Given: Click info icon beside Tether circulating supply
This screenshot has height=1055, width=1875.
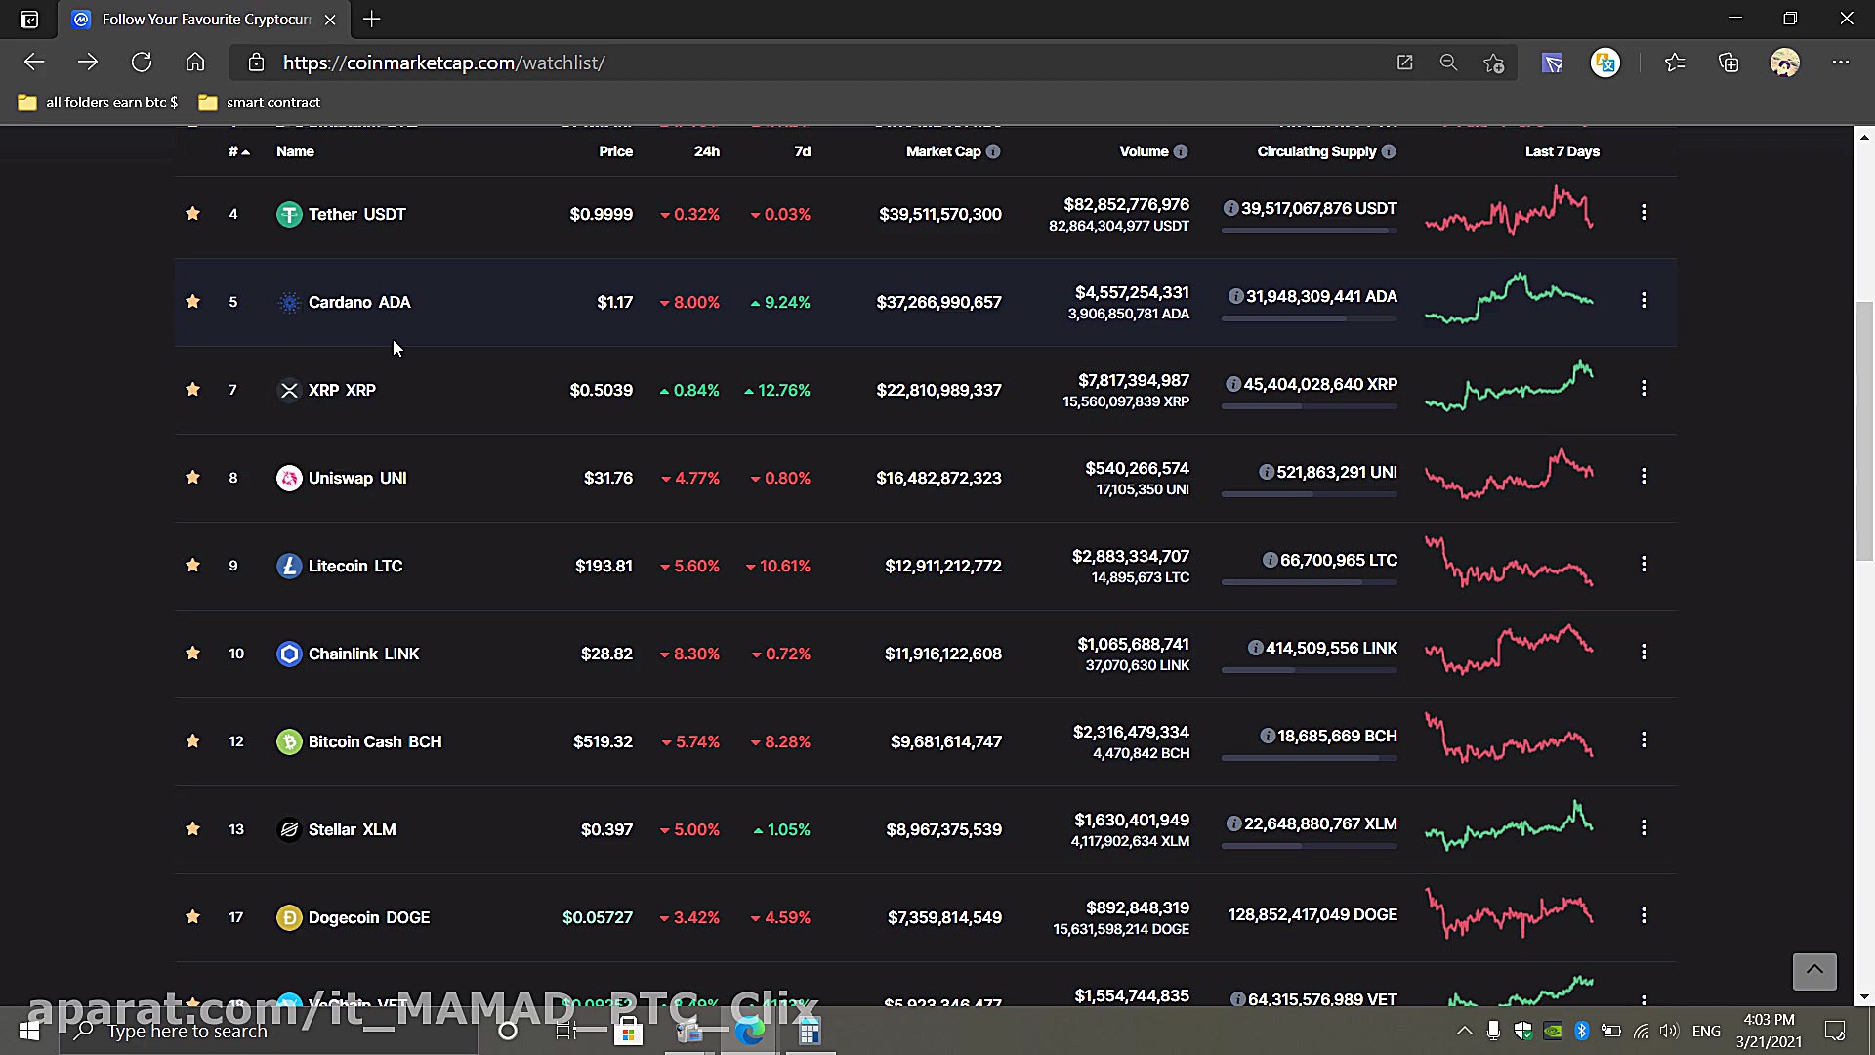Looking at the screenshot, I should (1230, 208).
